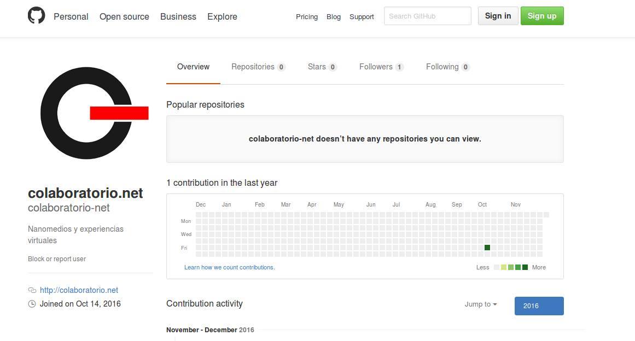Click the colaboratorio.net profile avatar
635x341 pixels.
pyautogui.click(x=90, y=113)
